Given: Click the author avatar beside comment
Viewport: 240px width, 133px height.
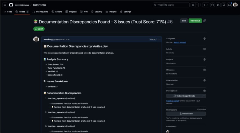Looking at the screenshot, I should point(36,39).
